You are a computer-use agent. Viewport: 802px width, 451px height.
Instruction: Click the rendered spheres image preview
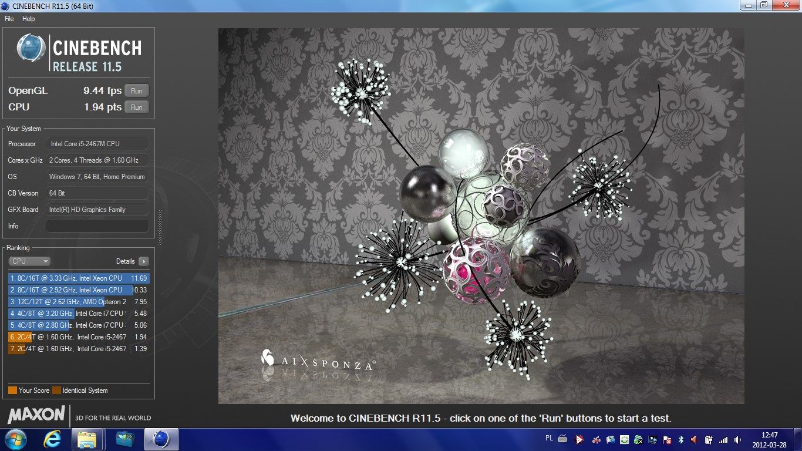pos(481,216)
